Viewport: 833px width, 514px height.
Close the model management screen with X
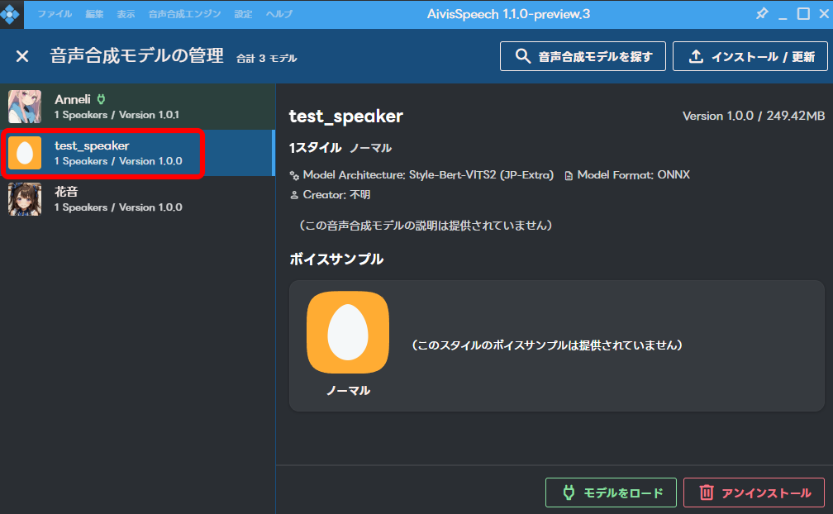click(x=22, y=56)
